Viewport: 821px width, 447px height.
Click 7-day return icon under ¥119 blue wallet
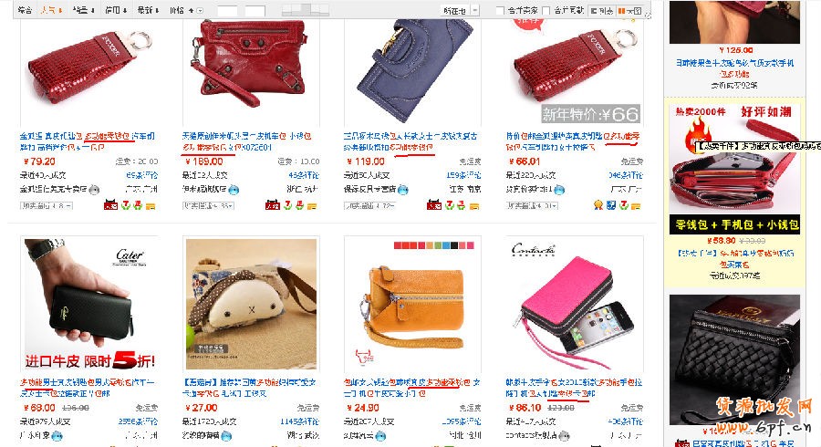click(x=450, y=205)
